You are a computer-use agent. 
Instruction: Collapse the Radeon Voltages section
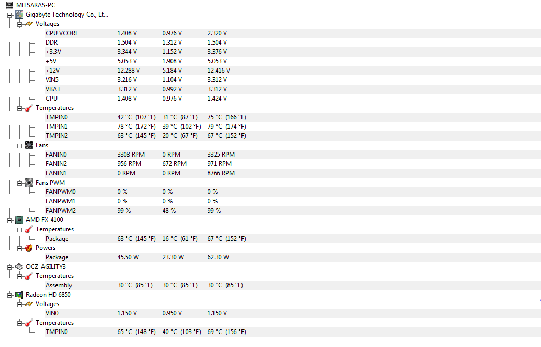click(x=19, y=304)
